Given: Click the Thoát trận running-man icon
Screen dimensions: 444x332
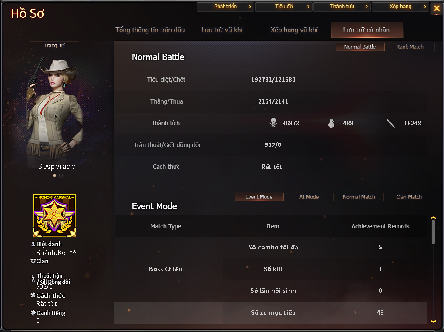Looking at the screenshot, I should click(33, 278).
